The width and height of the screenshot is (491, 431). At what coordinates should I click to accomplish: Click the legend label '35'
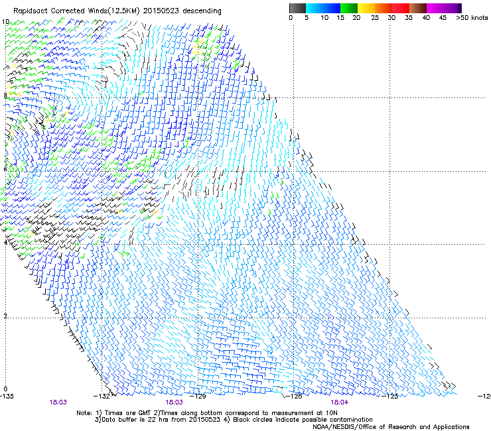pyautogui.click(x=409, y=18)
